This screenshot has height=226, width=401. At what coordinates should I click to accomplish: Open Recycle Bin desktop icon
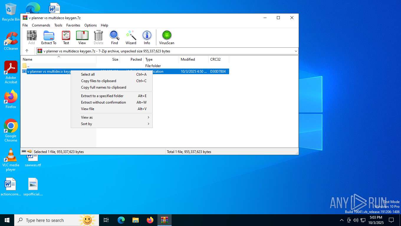pos(11,12)
